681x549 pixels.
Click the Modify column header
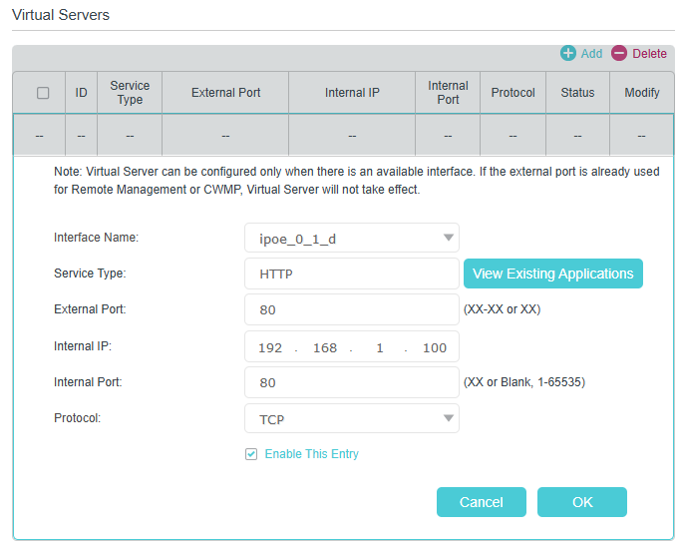pyautogui.click(x=642, y=93)
